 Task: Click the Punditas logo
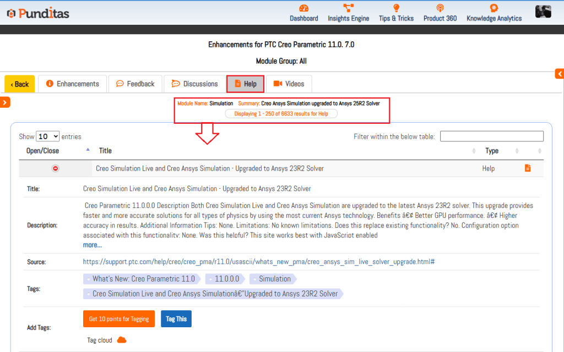click(37, 13)
